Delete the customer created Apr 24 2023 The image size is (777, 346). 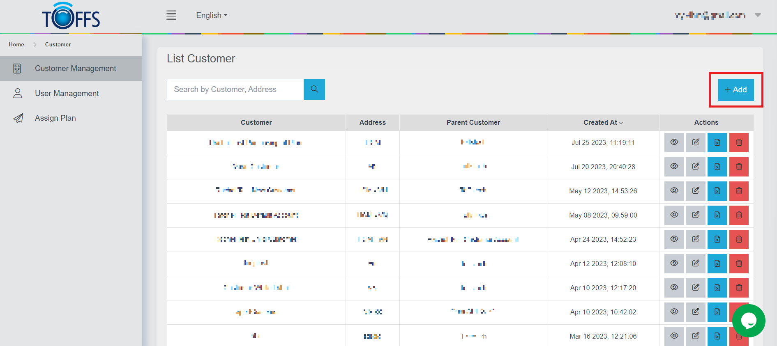(x=738, y=239)
